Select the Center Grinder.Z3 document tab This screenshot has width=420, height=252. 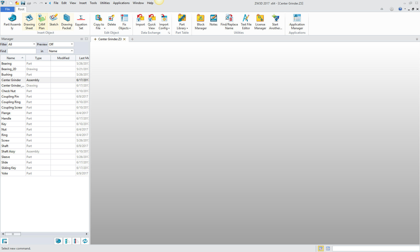(x=110, y=39)
